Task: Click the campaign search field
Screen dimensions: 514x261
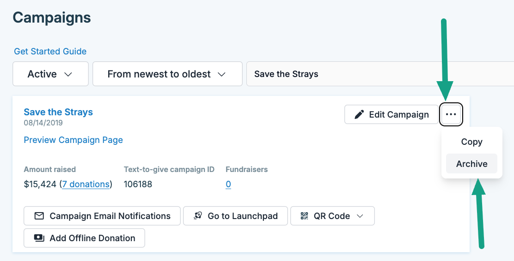Action: [x=379, y=74]
